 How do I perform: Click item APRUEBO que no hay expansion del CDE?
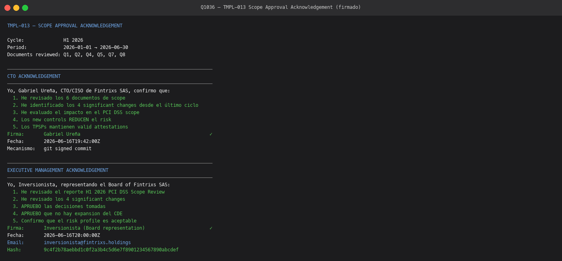tap(67, 214)
